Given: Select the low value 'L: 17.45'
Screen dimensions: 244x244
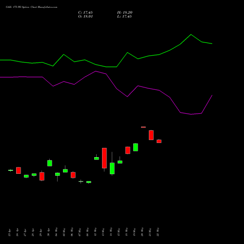Looking at the screenshot, I should pyautogui.click(x=124, y=17).
